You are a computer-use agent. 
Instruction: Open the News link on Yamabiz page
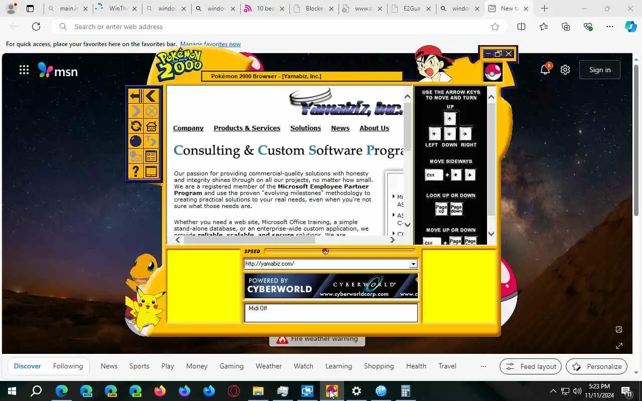click(340, 128)
